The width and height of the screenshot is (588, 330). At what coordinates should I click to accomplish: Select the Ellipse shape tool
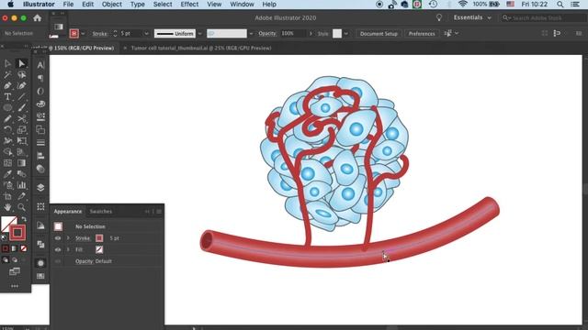[x=7, y=108]
